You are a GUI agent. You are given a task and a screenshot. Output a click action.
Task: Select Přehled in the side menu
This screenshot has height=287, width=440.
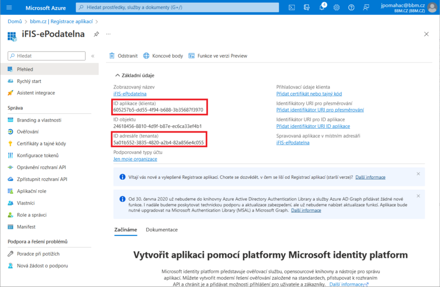[x=50, y=69]
